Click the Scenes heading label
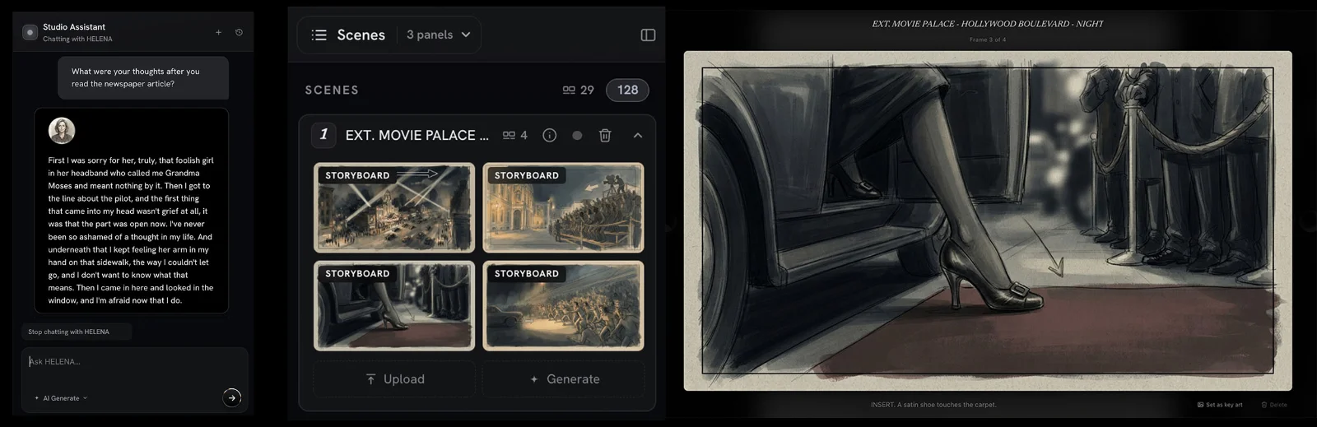1317x427 pixels. coord(361,35)
